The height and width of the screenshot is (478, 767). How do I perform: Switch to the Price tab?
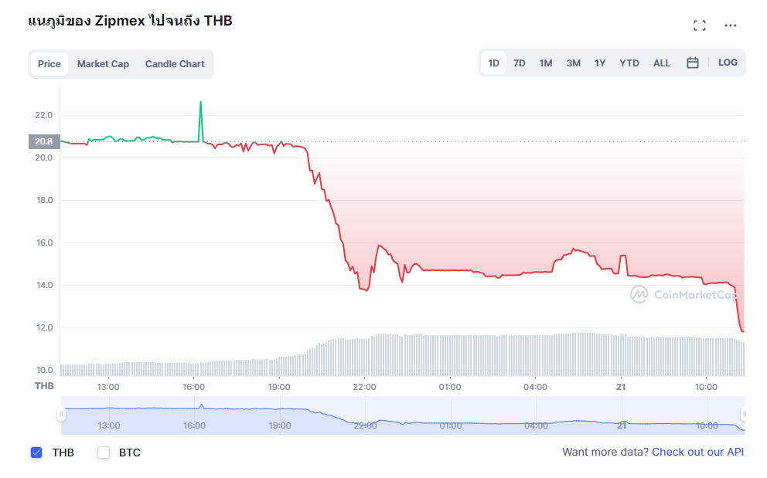tap(49, 64)
